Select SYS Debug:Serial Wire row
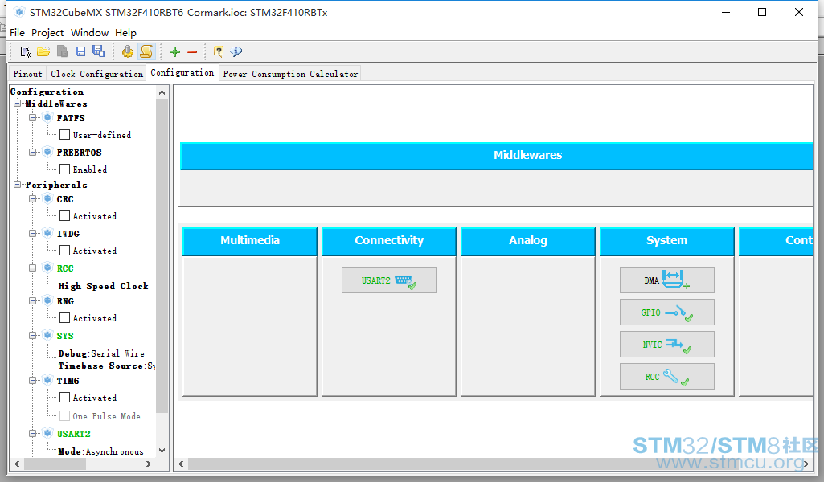 [101, 353]
